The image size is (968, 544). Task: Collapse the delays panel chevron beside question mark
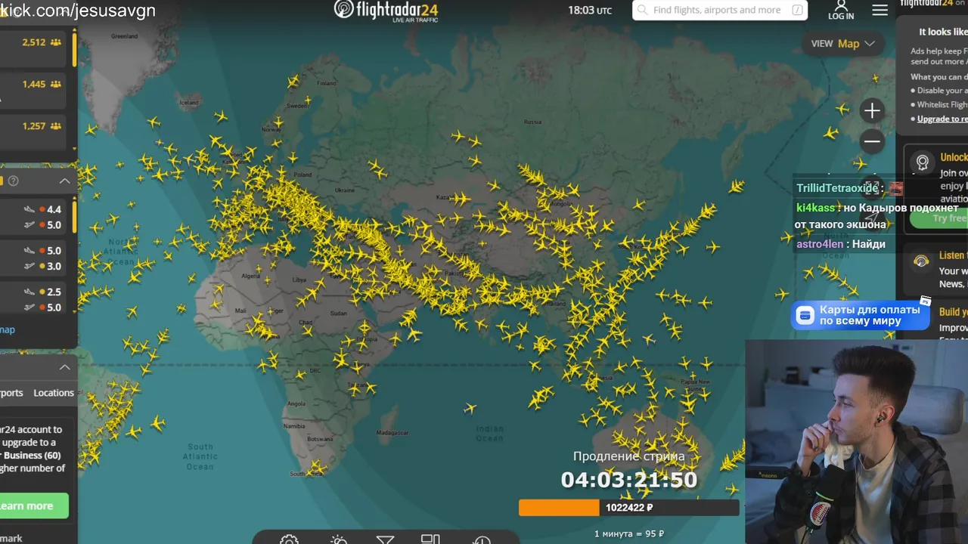[x=64, y=181]
